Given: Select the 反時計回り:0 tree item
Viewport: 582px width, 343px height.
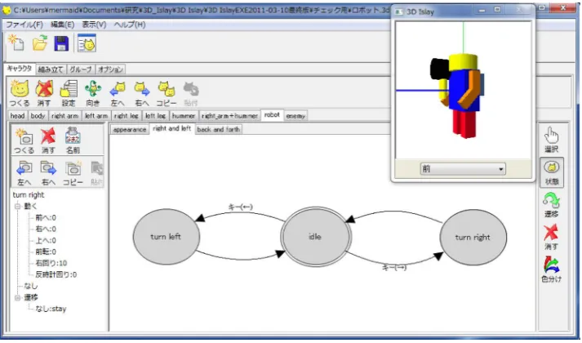Looking at the screenshot, I should coord(56,274).
